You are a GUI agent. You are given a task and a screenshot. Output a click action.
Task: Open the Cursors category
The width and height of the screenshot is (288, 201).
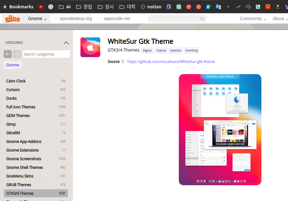click(36, 90)
